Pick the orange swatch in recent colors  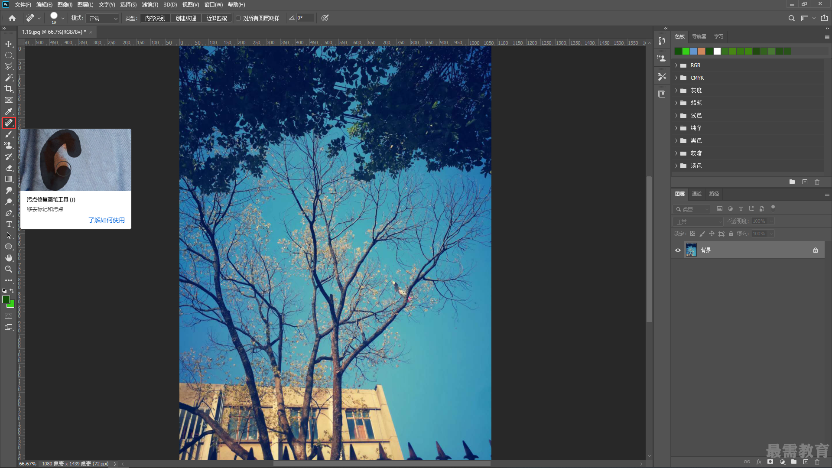coord(702,51)
